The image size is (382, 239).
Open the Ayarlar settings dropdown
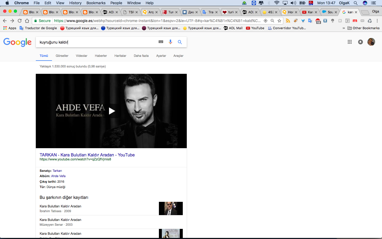pyautogui.click(x=161, y=56)
